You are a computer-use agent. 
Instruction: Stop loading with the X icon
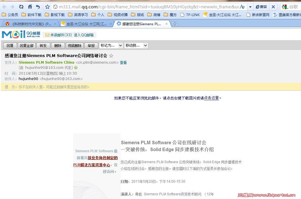(x=273, y=7)
